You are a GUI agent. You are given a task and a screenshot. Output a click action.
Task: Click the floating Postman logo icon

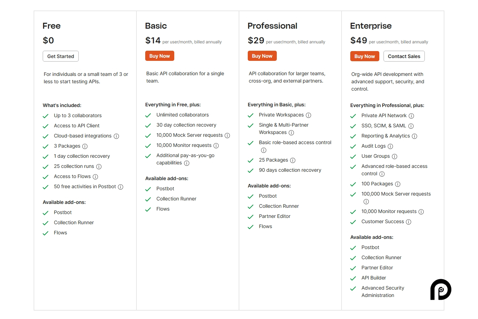pos(441,289)
